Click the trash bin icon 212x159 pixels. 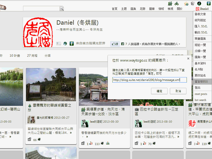193,3
